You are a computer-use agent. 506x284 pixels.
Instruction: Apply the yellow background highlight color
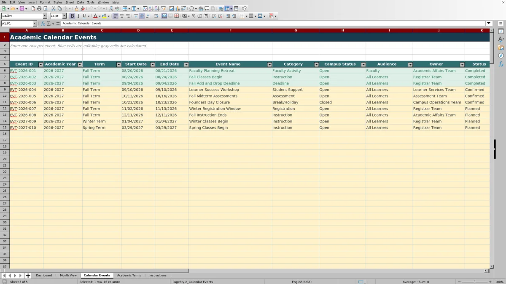[104, 16]
